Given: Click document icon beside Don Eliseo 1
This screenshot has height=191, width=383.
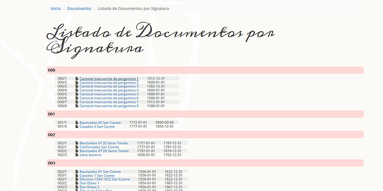Looking at the screenshot, I should coord(77,183).
